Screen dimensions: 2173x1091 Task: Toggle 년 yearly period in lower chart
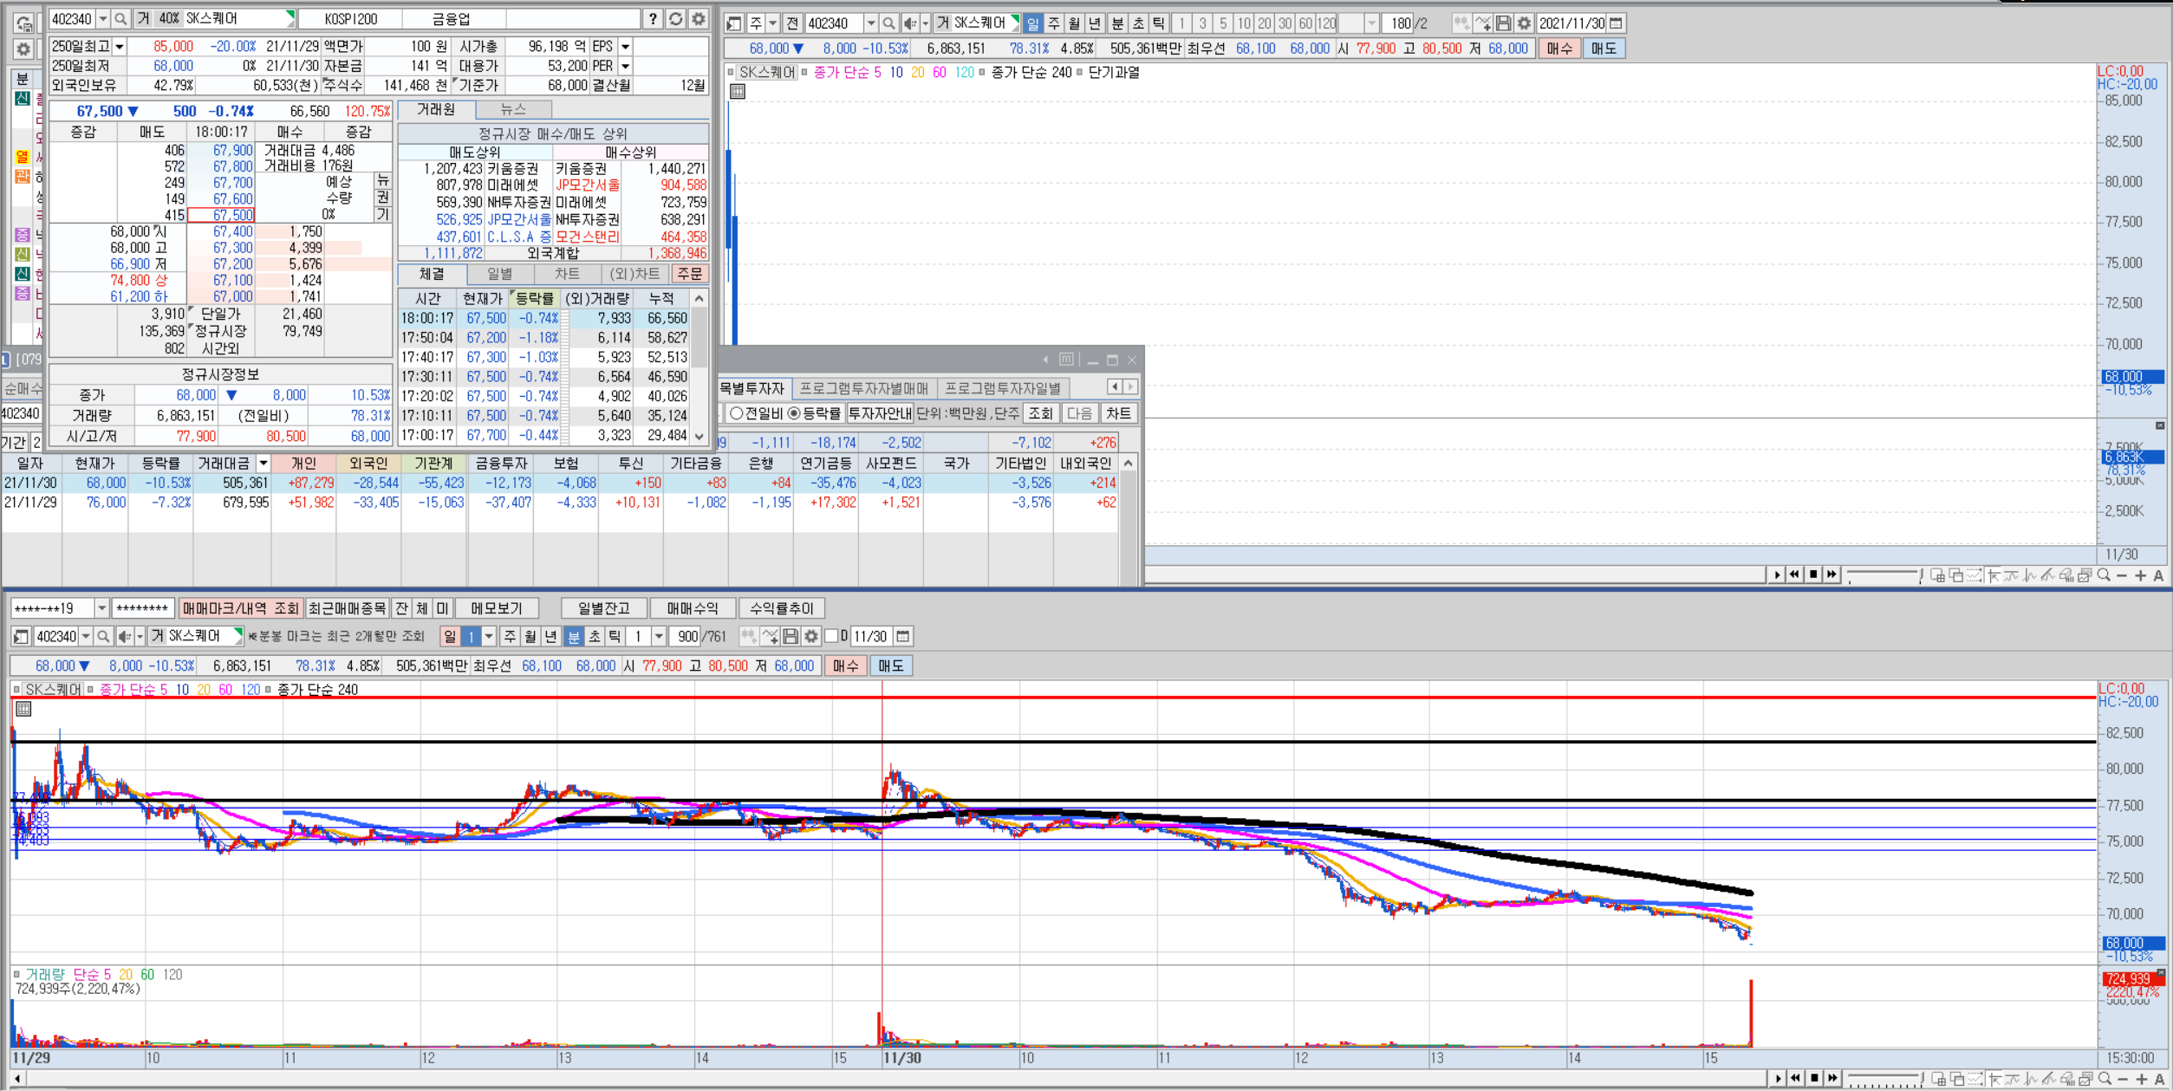click(x=550, y=637)
